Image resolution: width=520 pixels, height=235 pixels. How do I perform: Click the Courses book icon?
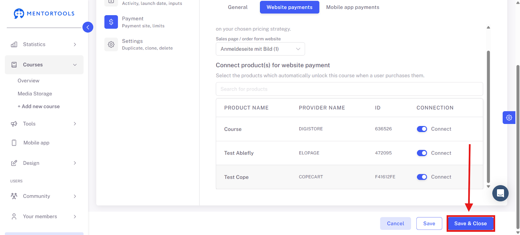coord(14,65)
